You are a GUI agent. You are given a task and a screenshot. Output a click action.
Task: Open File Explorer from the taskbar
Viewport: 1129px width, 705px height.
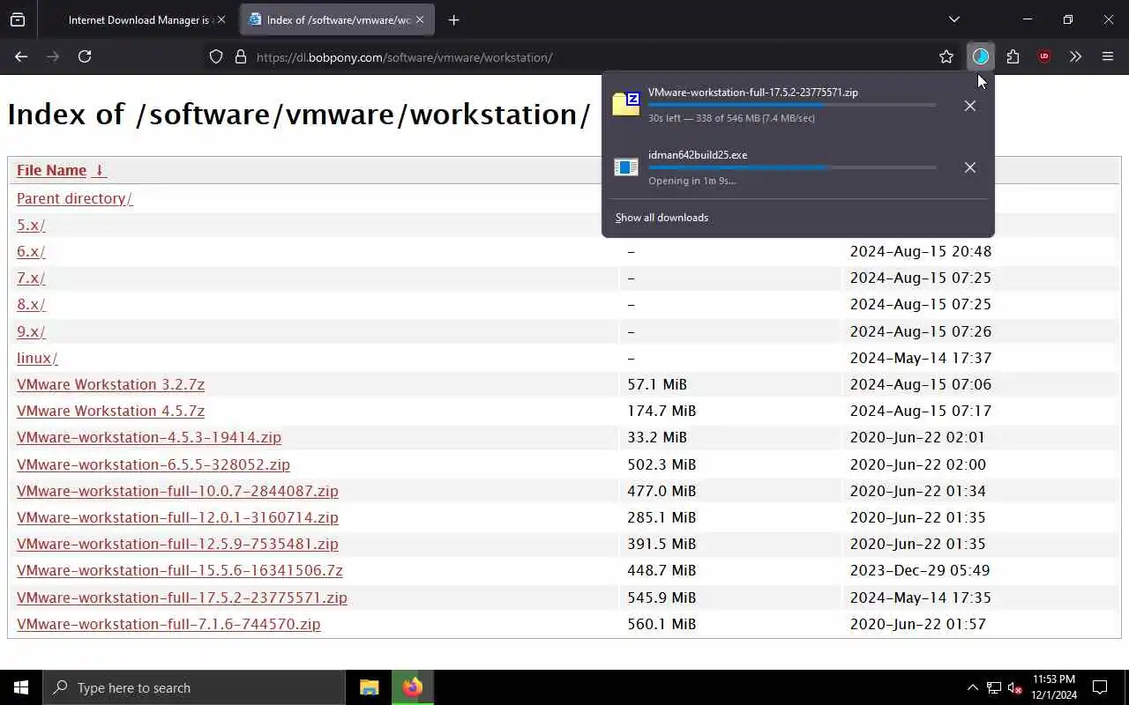pos(369,687)
